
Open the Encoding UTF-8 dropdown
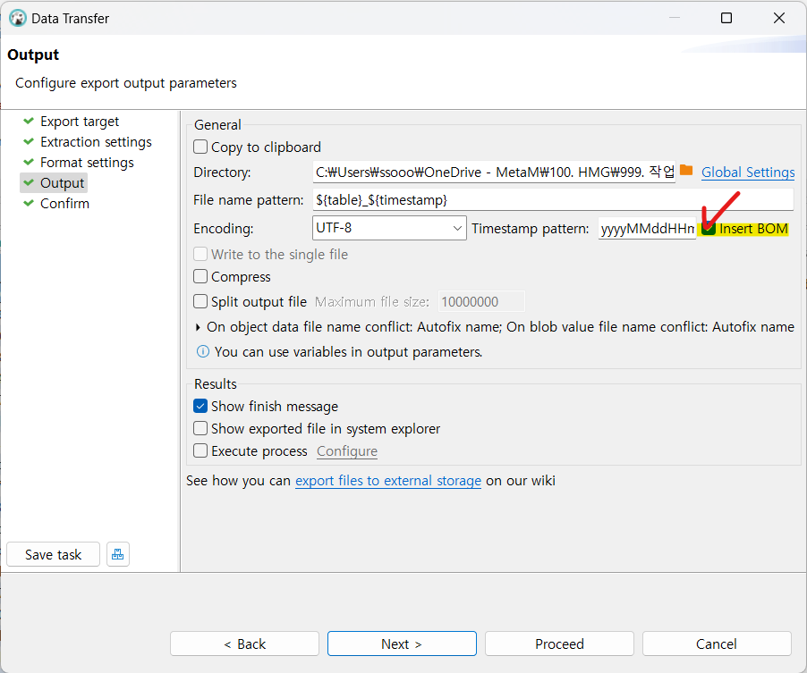[389, 228]
